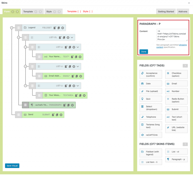This screenshot has width=193, height=177.
Task: Click the drag handle of Email Address row
Action: (39, 76)
